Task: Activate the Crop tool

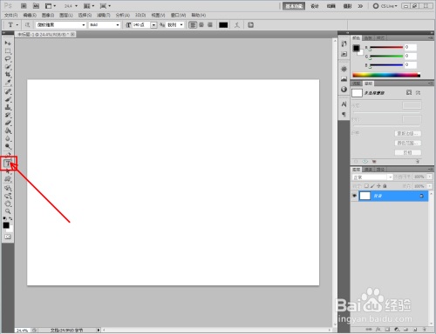Action: (x=8, y=75)
